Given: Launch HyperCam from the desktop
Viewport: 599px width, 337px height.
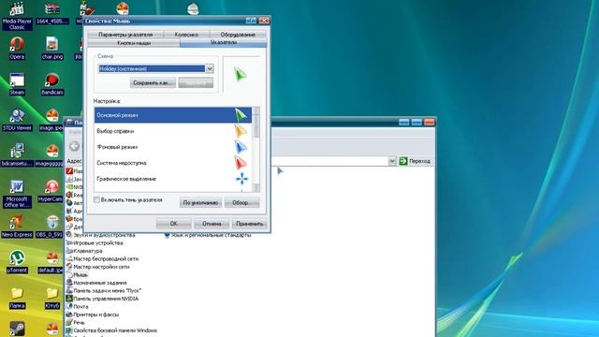Looking at the screenshot, I should point(51,191).
